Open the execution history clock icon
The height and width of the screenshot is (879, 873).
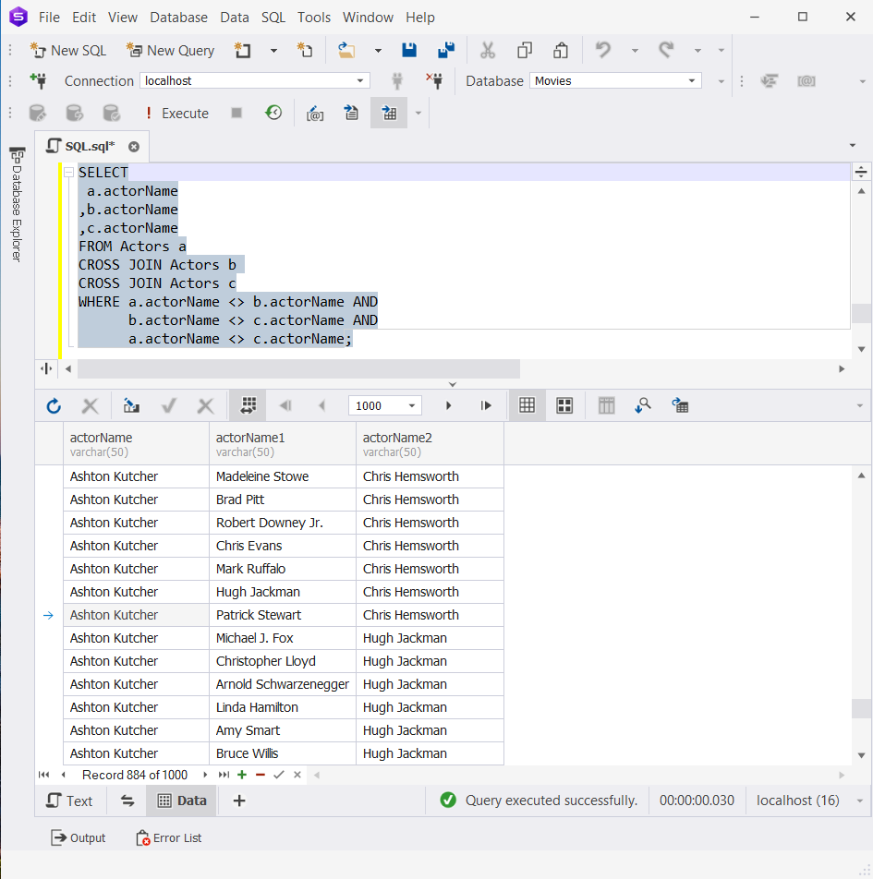(x=273, y=114)
